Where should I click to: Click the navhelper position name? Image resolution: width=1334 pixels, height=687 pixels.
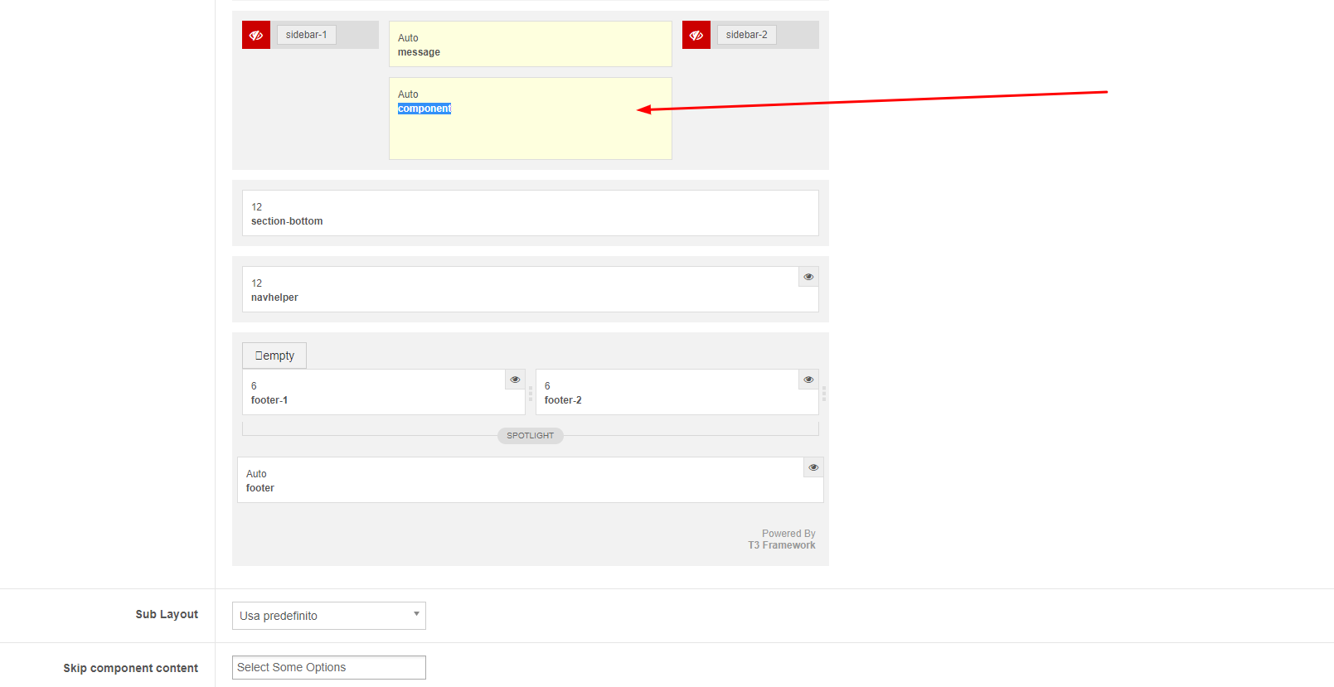(x=274, y=298)
